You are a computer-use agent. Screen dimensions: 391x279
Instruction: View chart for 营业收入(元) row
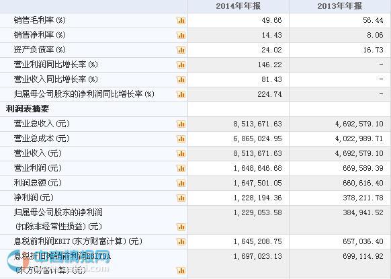pos(181,153)
